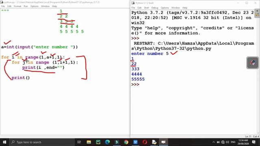This screenshot has height=146, width=260.
Task: Open Options menu in Python Shell
Action: click(x=165, y=8)
